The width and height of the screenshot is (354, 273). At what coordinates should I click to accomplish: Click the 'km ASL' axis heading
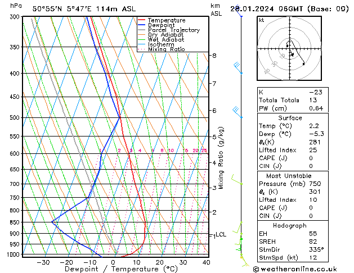[216, 10]
